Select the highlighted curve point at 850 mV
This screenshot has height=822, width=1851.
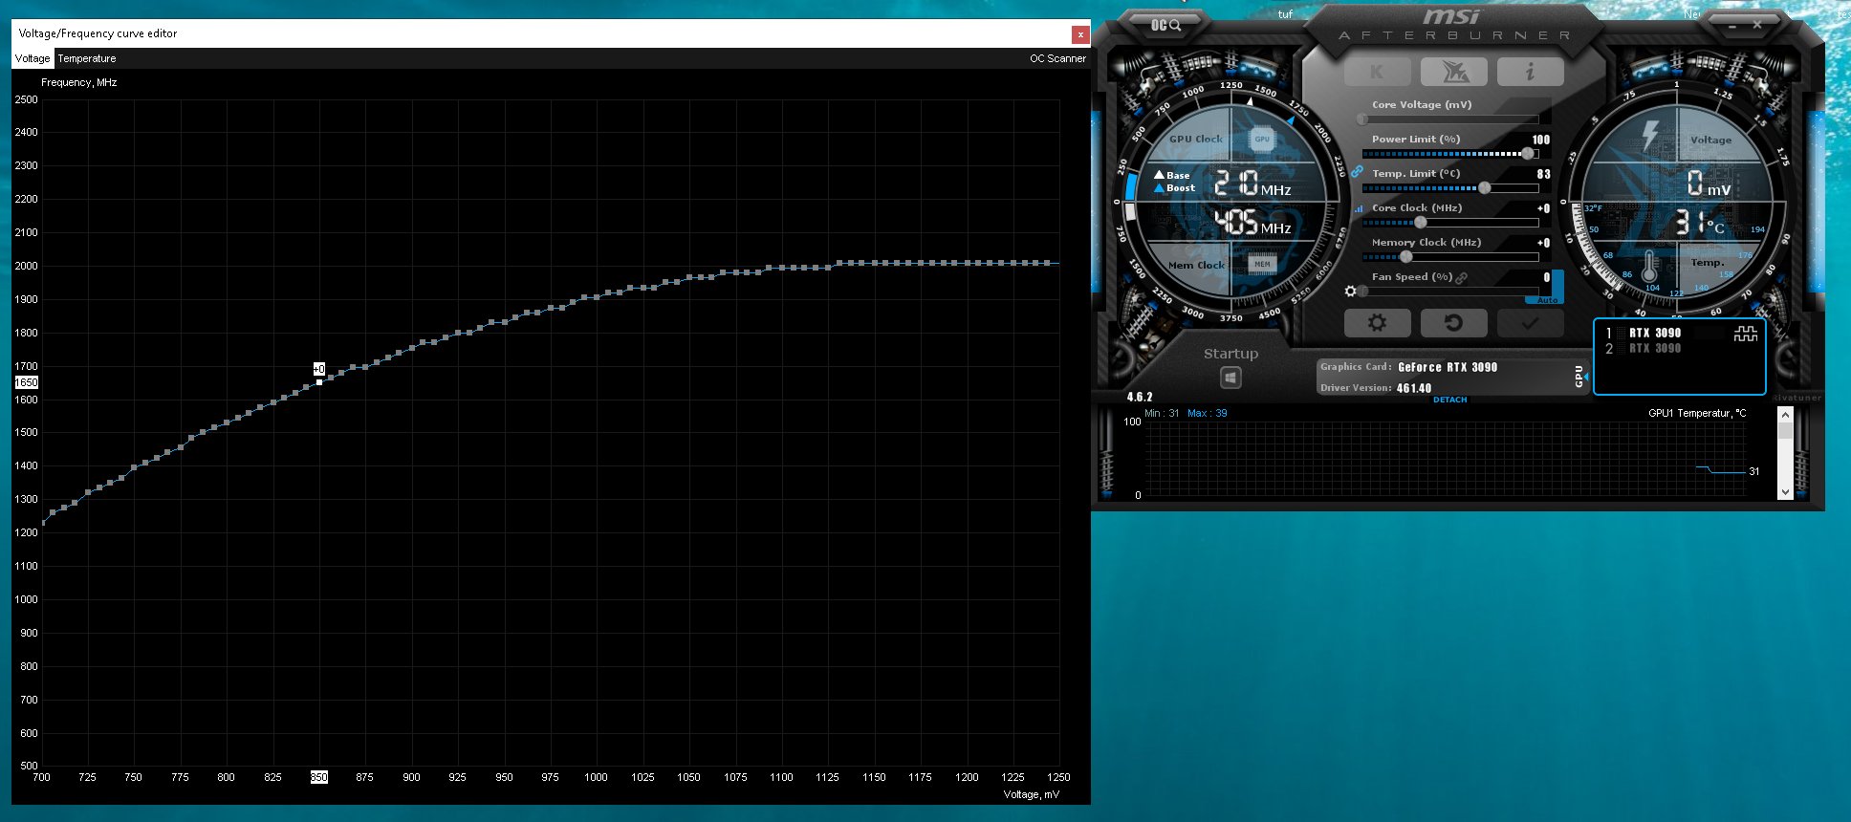319,382
